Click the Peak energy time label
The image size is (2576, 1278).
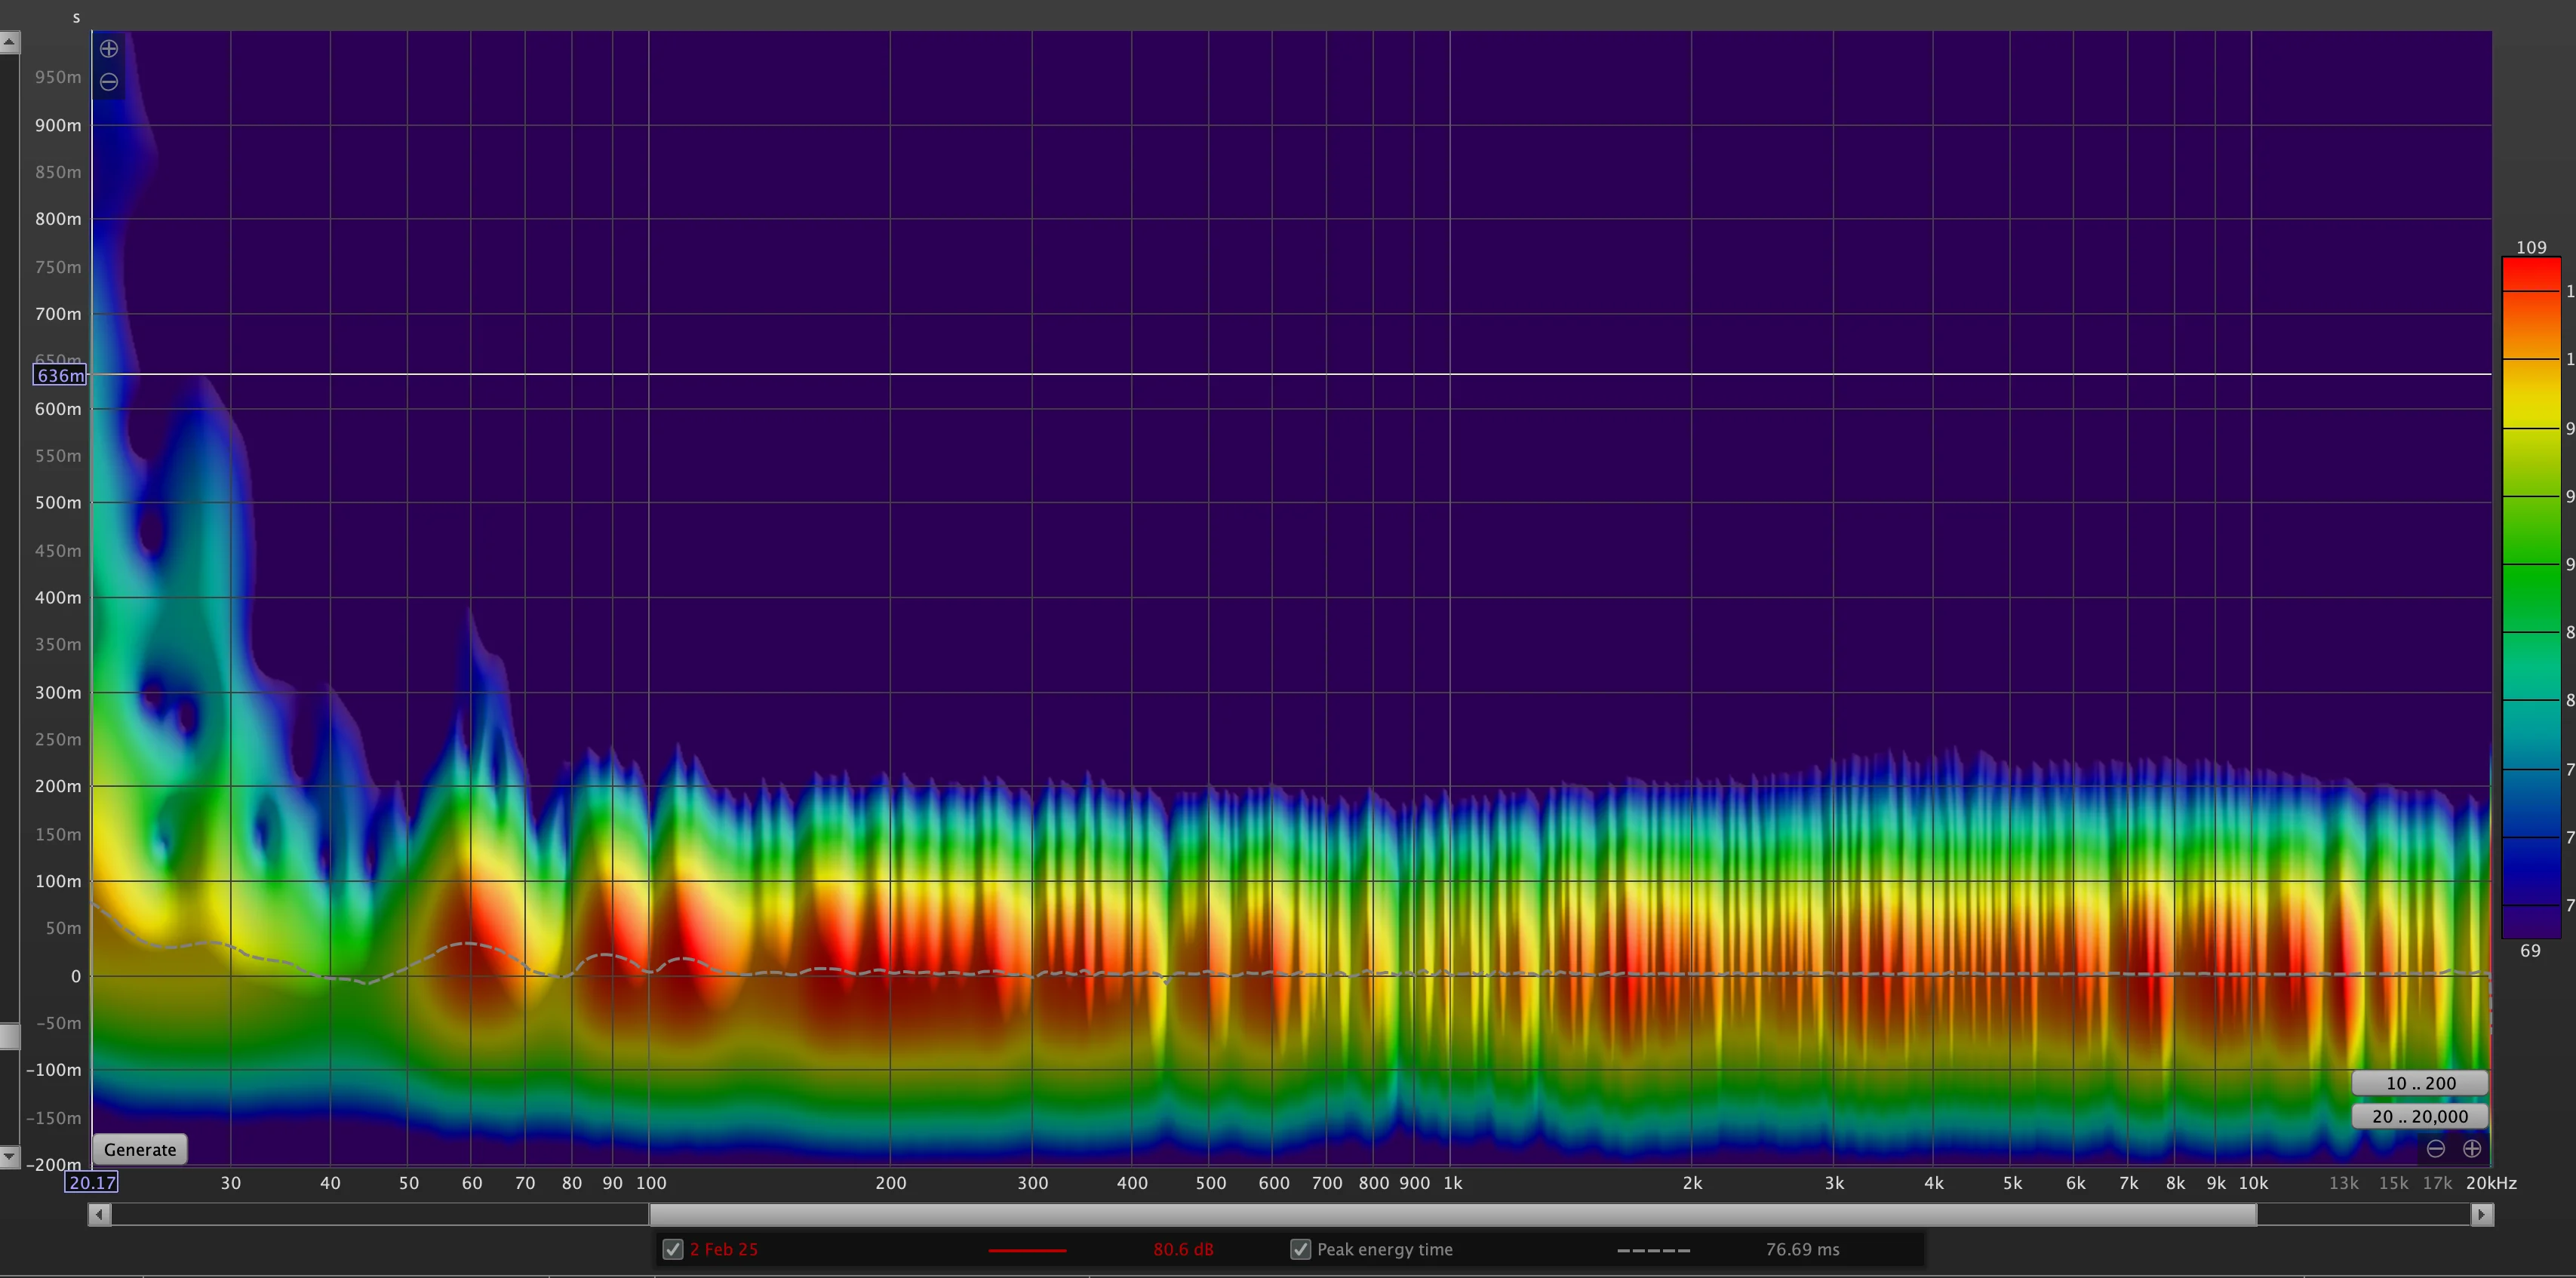[x=1385, y=1249]
